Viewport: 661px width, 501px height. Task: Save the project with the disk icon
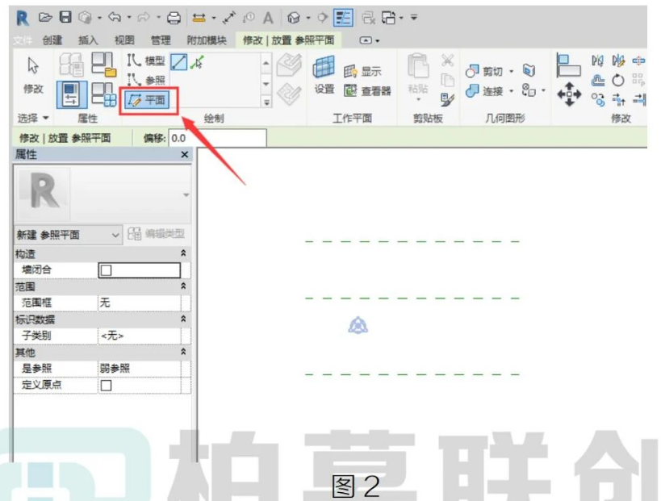(x=65, y=17)
